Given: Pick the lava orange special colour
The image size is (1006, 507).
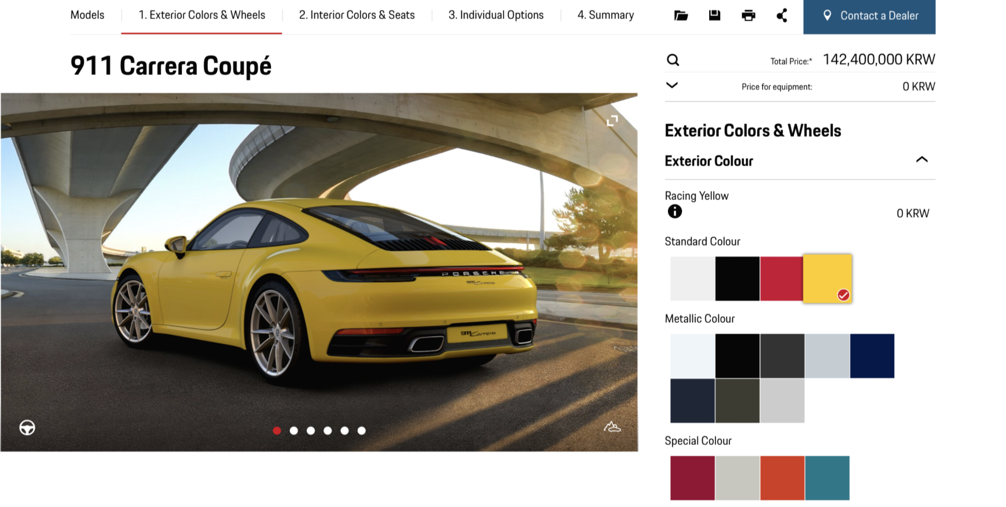Looking at the screenshot, I should pyautogui.click(x=782, y=478).
